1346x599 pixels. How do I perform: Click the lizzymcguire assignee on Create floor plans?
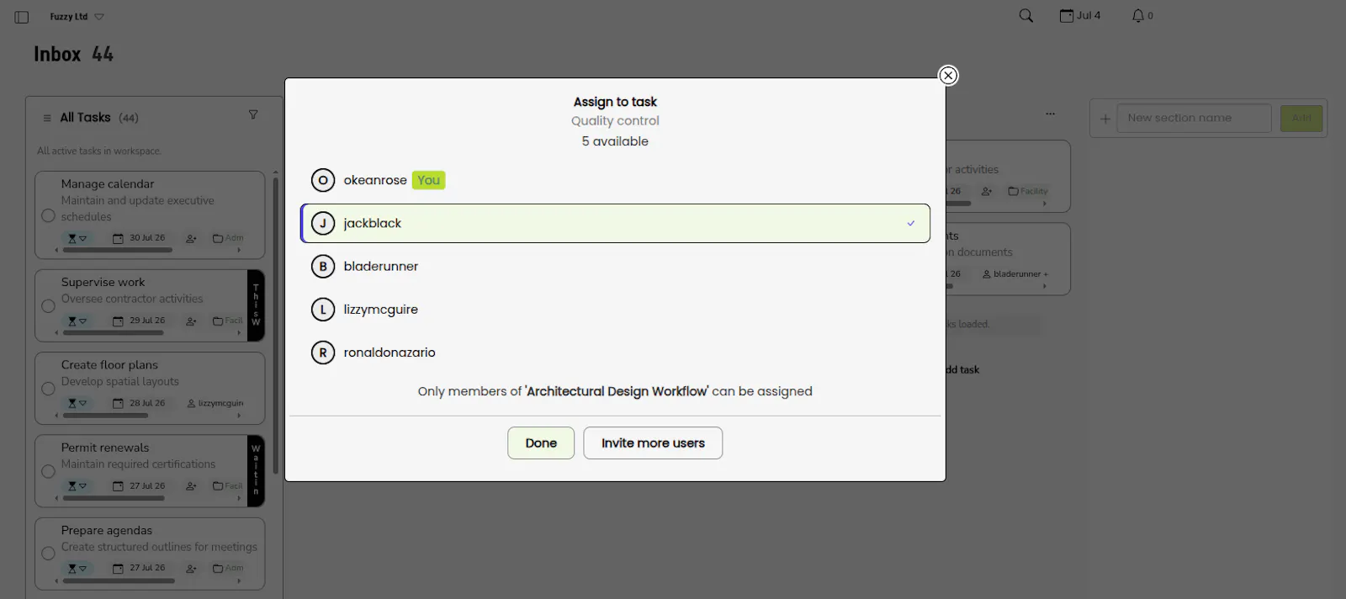[215, 403]
